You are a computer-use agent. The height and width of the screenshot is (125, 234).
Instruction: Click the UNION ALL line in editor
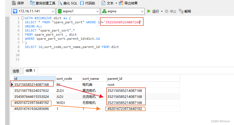(x=33, y=26)
